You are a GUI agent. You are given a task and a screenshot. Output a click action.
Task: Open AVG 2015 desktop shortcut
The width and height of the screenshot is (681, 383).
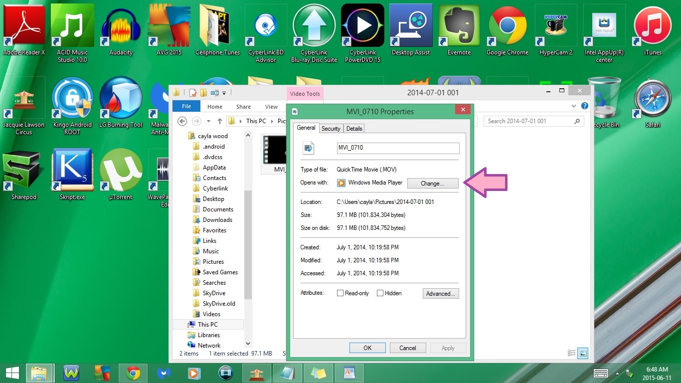169,30
